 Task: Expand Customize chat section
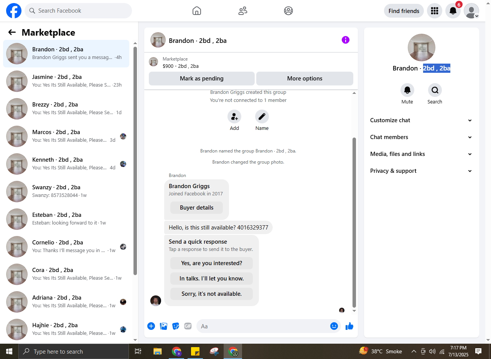click(421, 120)
